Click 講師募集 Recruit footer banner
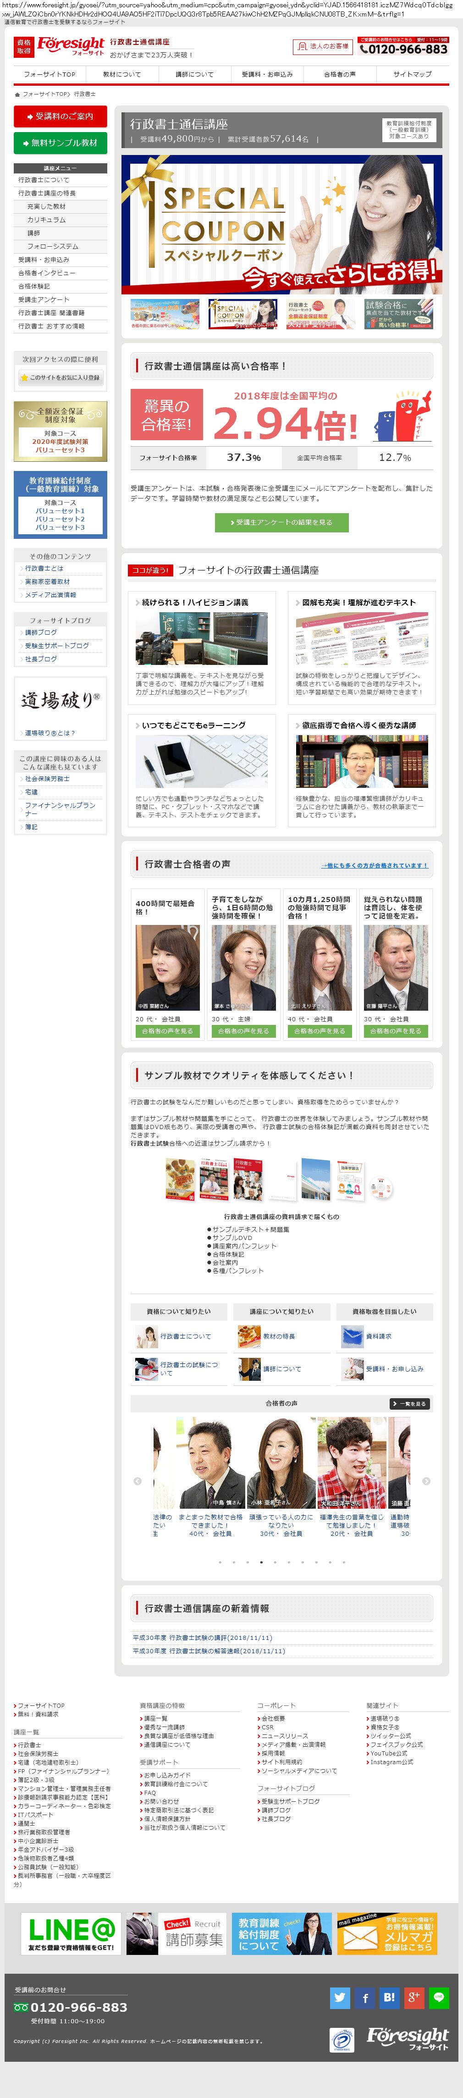 (176, 1933)
